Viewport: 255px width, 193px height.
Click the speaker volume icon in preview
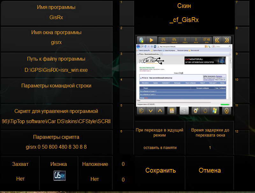pos(141,111)
